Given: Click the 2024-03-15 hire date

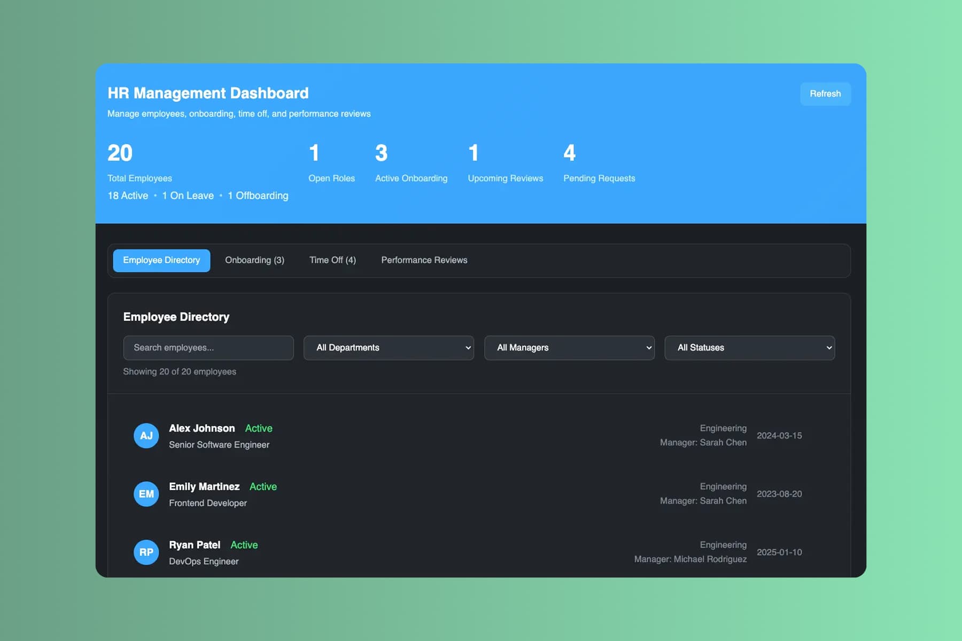Looking at the screenshot, I should [x=779, y=436].
